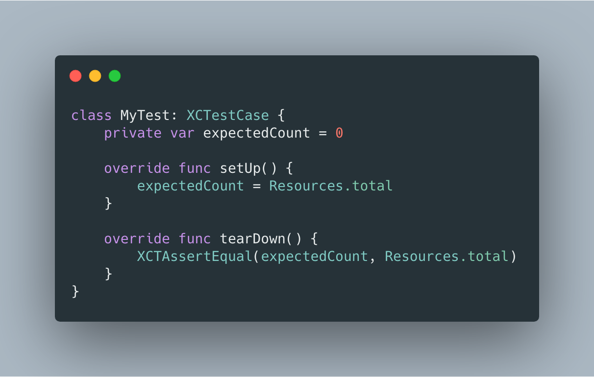Click 'func' on the setUp line
The image size is (594, 377).
(195, 168)
